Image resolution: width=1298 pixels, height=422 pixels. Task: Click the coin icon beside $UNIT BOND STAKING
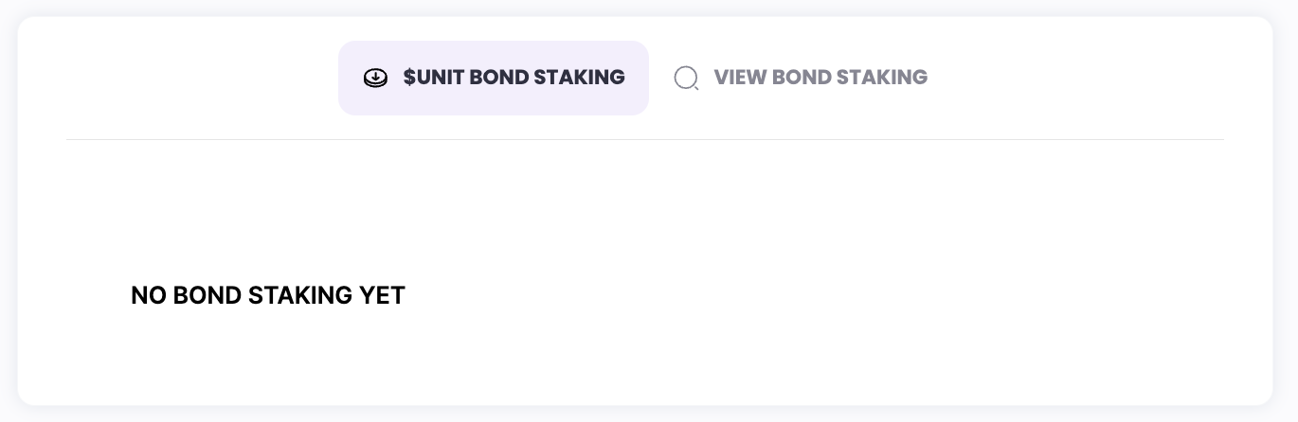[x=375, y=79]
